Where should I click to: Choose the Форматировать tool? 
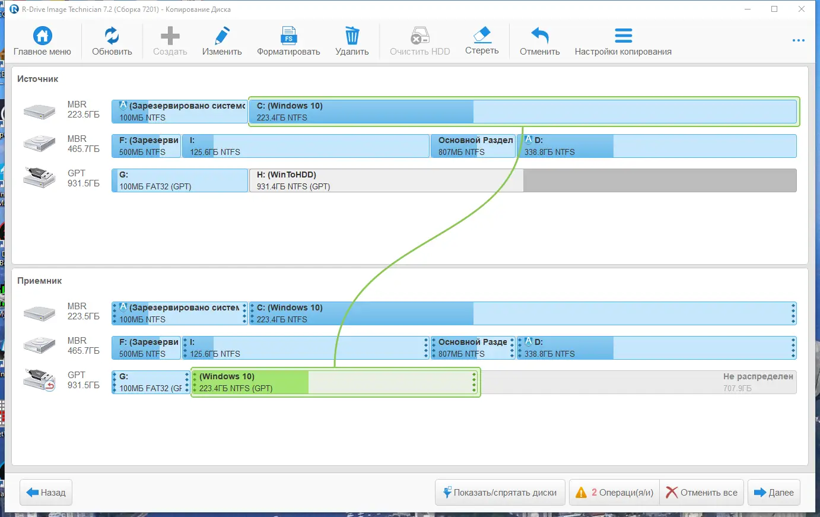click(x=288, y=36)
